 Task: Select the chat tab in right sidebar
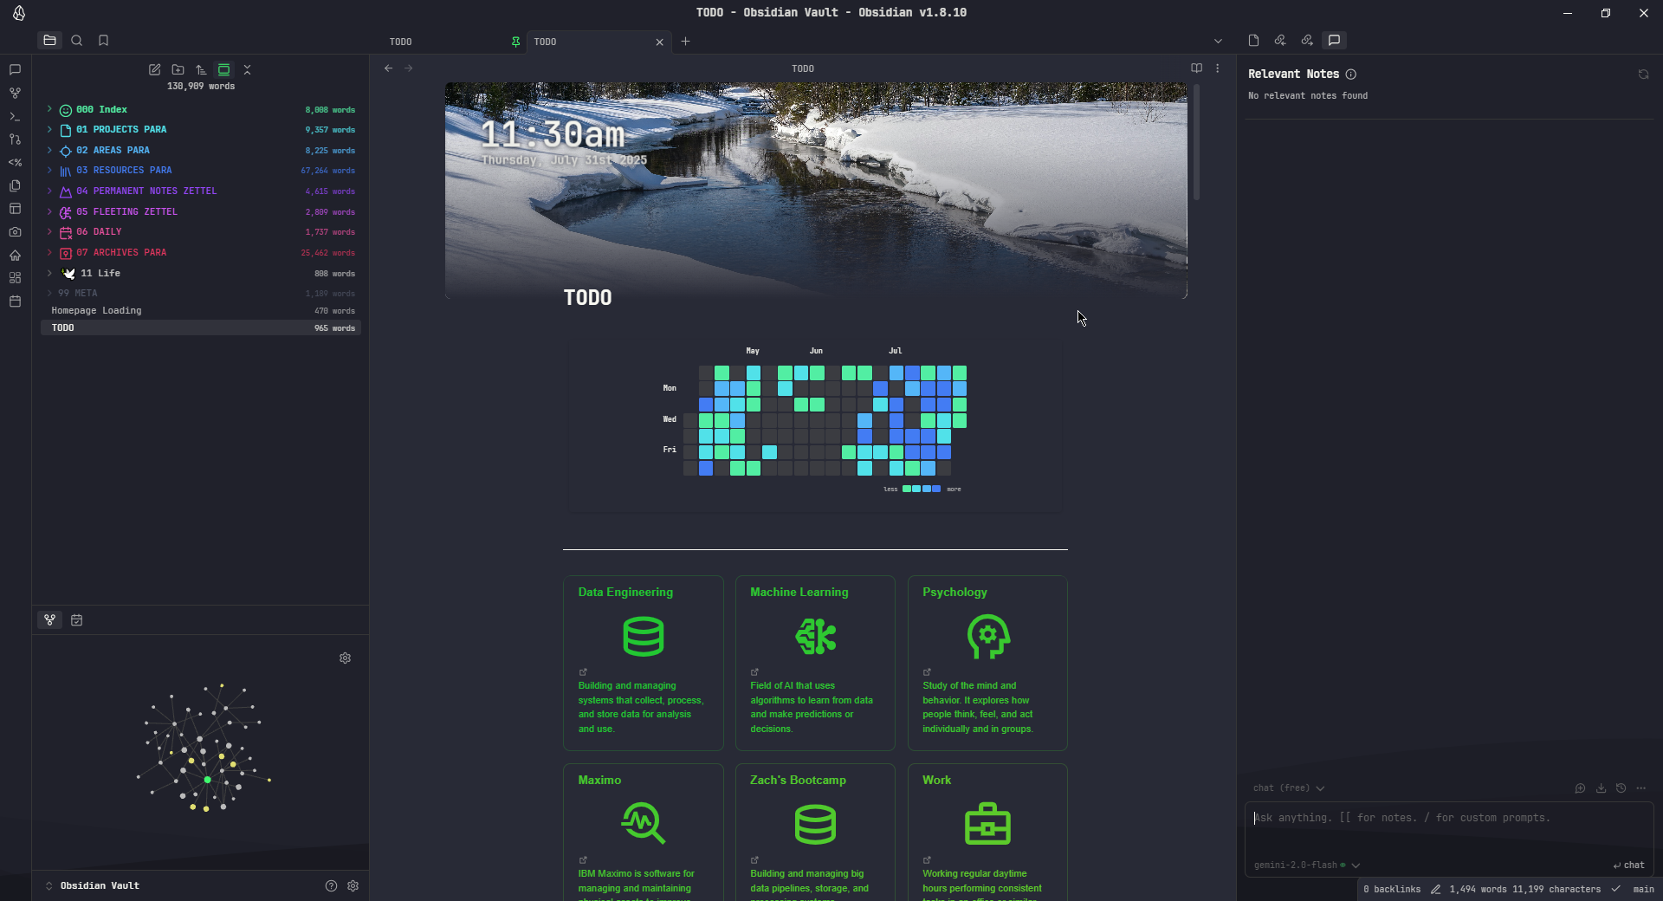tap(1334, 41)
